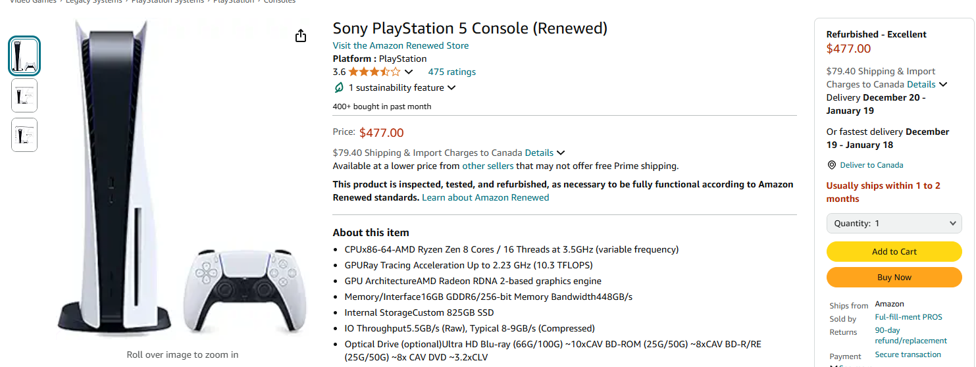Image resolution: width=976 pixels, height=367 pixels.
Task: Open Ful-fill-ment PROS seller link
Action: [x=908, y=317]
